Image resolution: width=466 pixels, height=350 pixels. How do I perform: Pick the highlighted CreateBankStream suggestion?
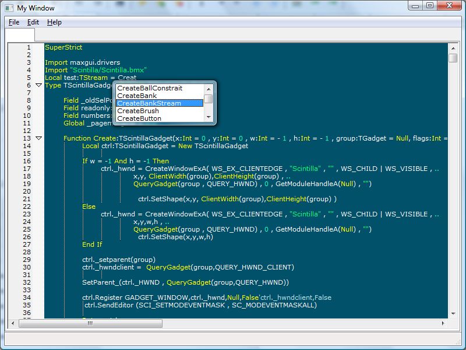149,103
